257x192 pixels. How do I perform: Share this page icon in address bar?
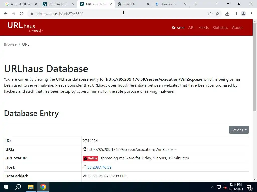209,14
